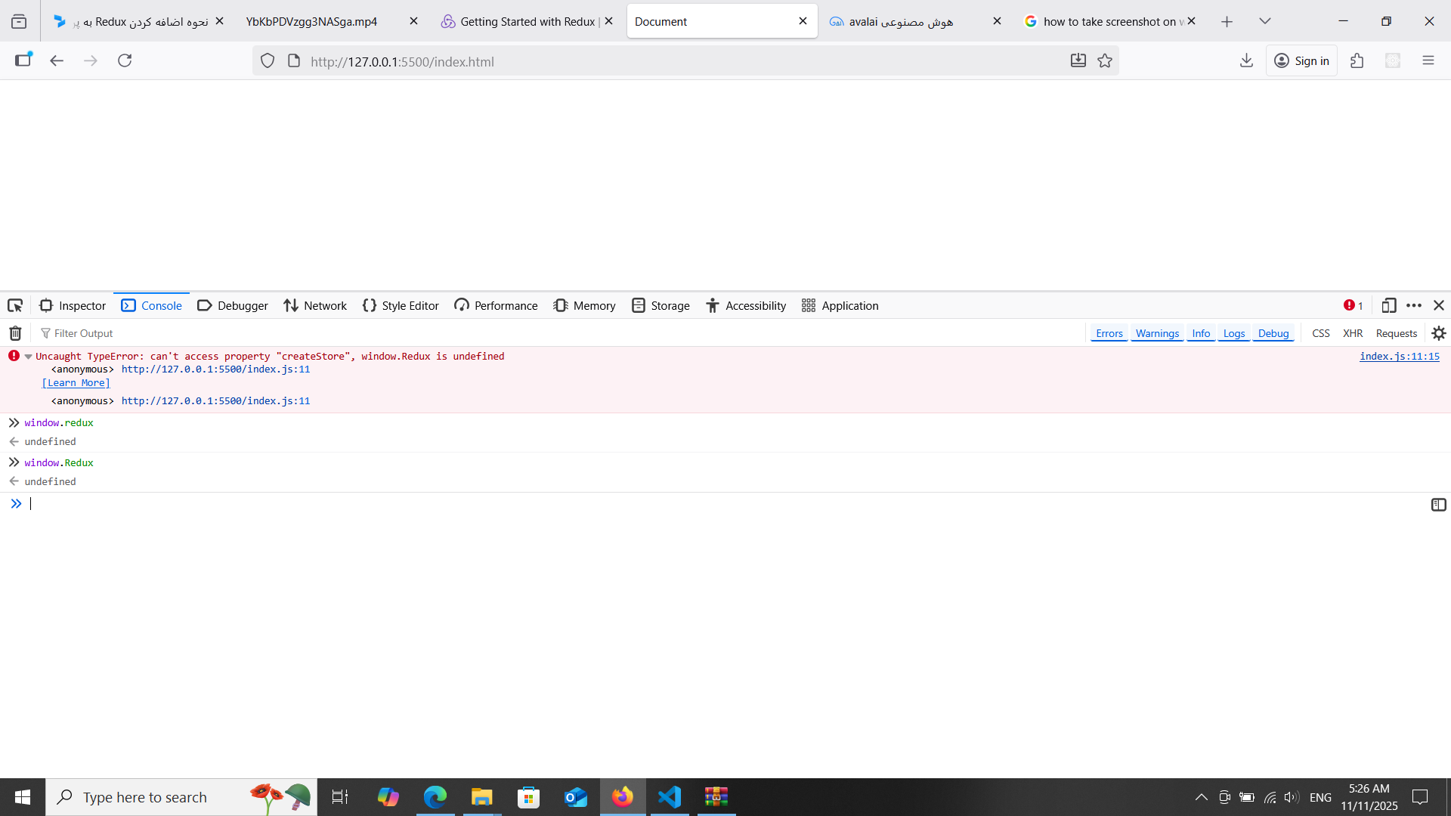
Task: Toggle the XHR messages filter
Action: [x=1353, y=332]
